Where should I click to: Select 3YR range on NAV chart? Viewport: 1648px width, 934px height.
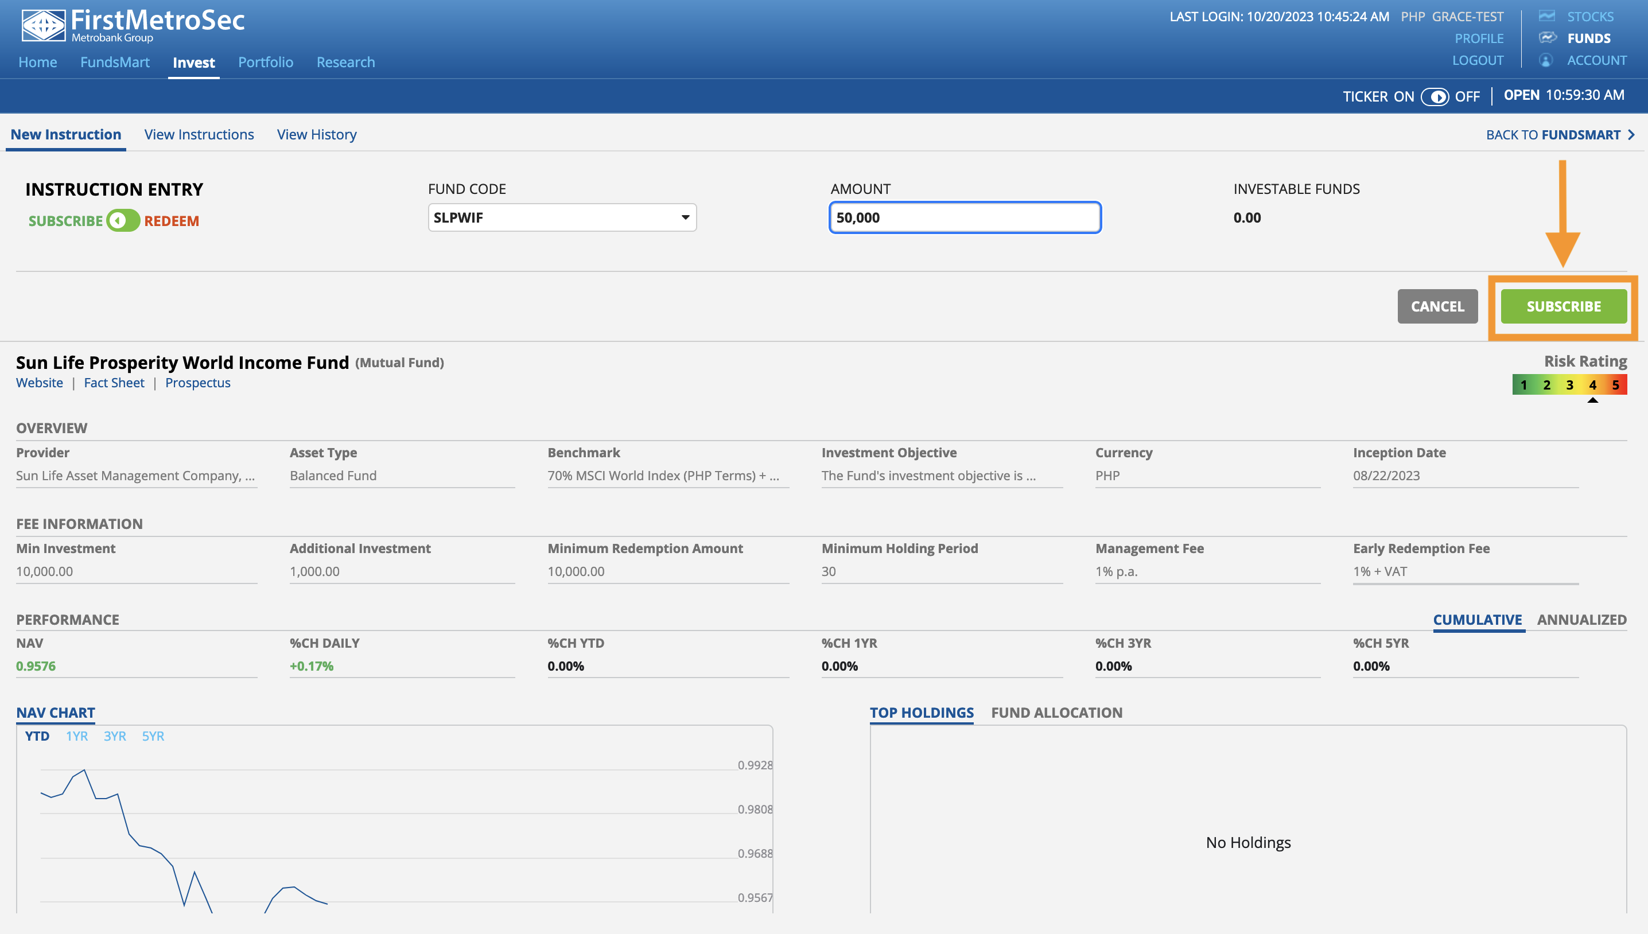pyautogui.click(x=115, y=737)
